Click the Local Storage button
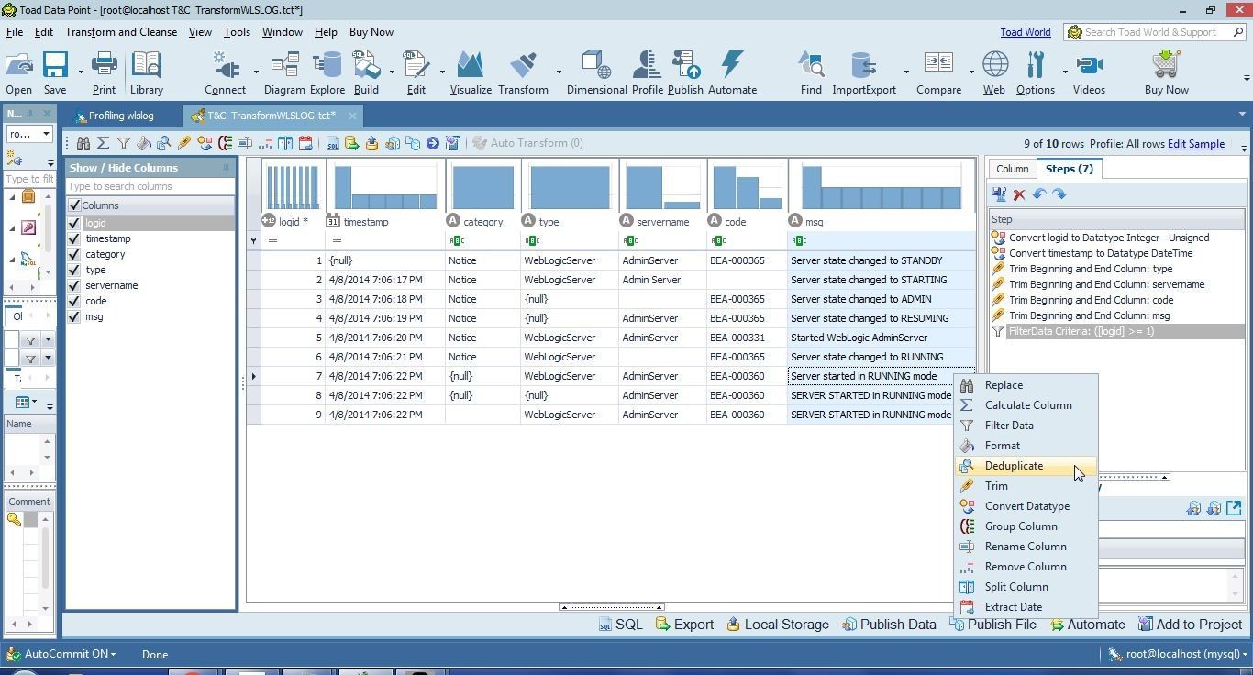 pyautogui.click(x=778, y=625)
